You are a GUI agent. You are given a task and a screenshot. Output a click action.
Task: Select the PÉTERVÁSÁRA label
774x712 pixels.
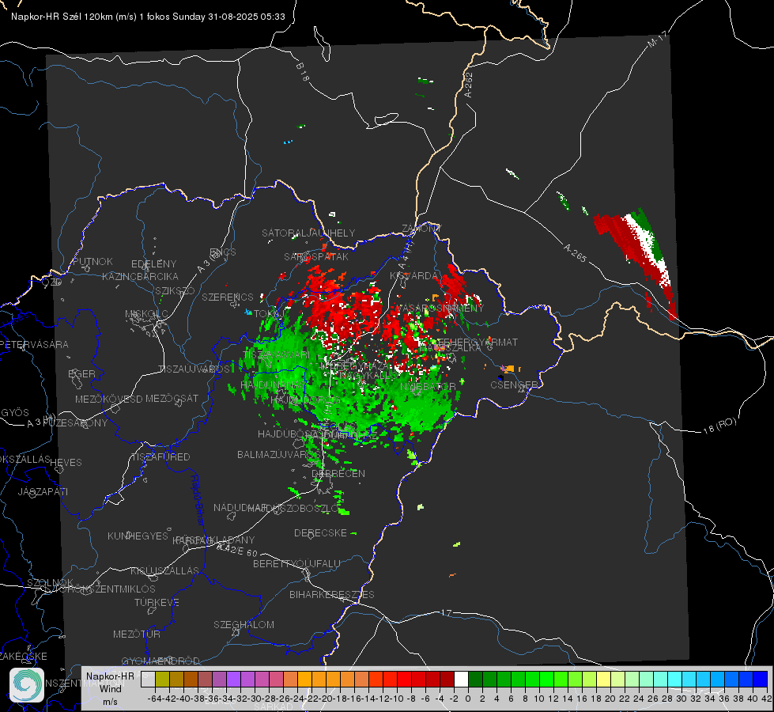click(35, 344)
